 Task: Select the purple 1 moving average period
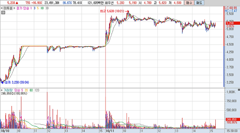click(31, 8)
